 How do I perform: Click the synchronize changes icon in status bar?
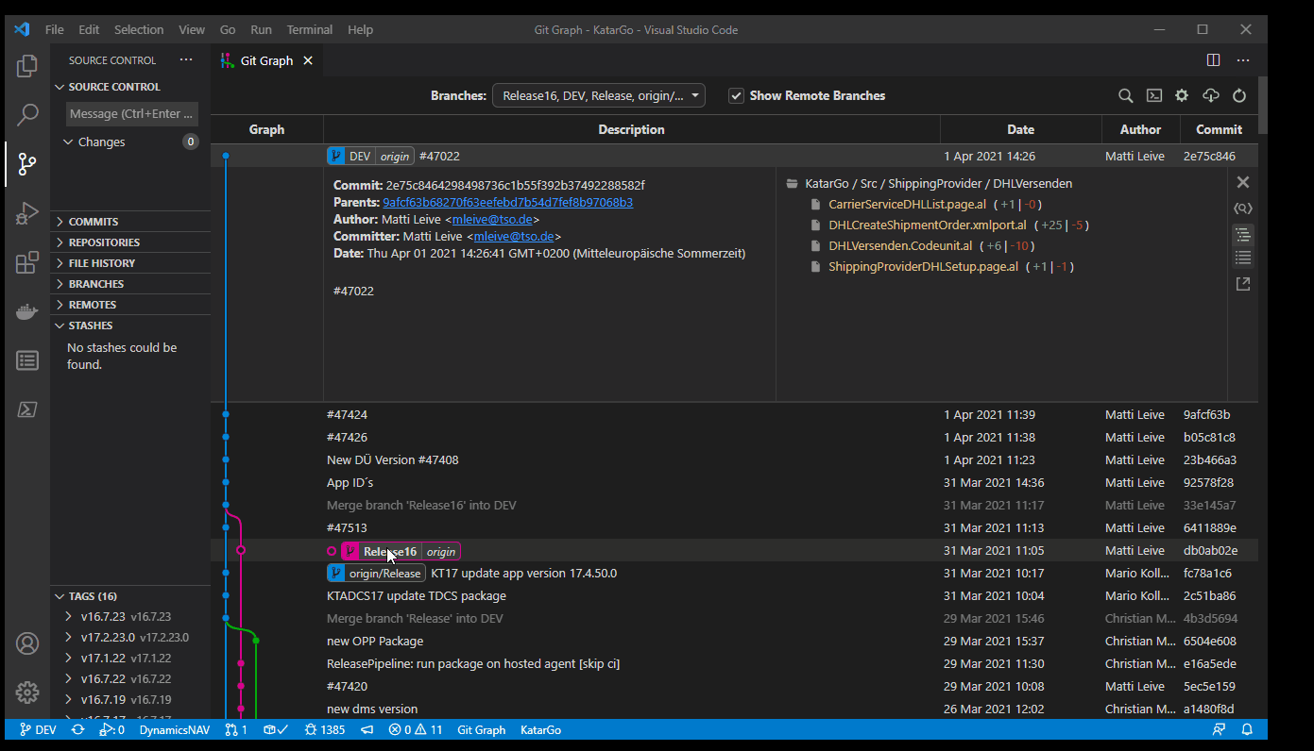coord(77,729)
